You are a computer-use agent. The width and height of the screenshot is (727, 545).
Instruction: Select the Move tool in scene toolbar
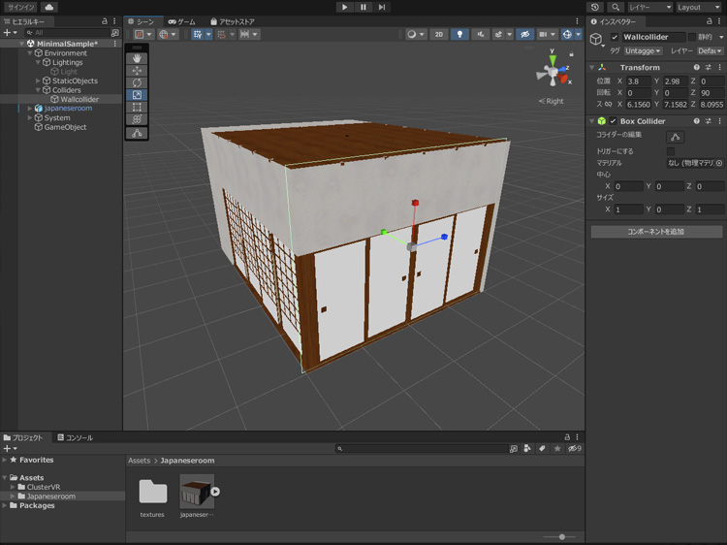coord(137,71)
